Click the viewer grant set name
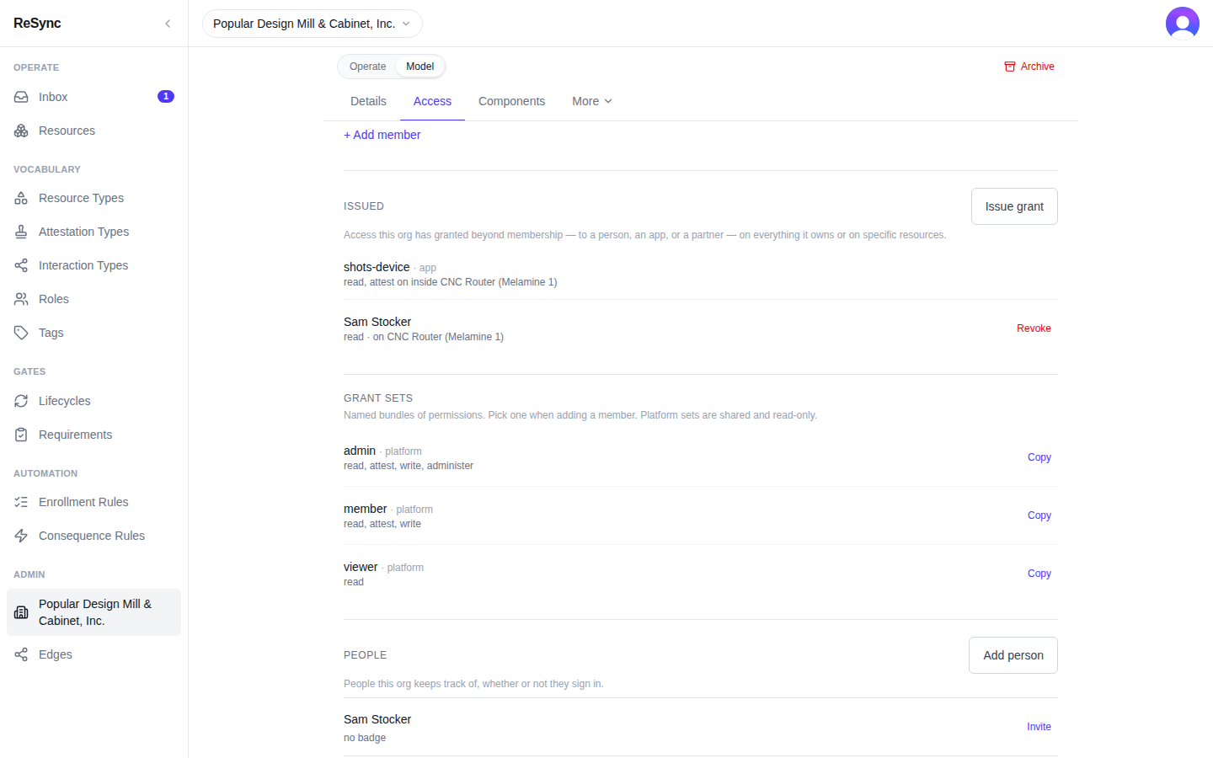Viewport: 1213px width, 758px height. click(x=361, y=567)
